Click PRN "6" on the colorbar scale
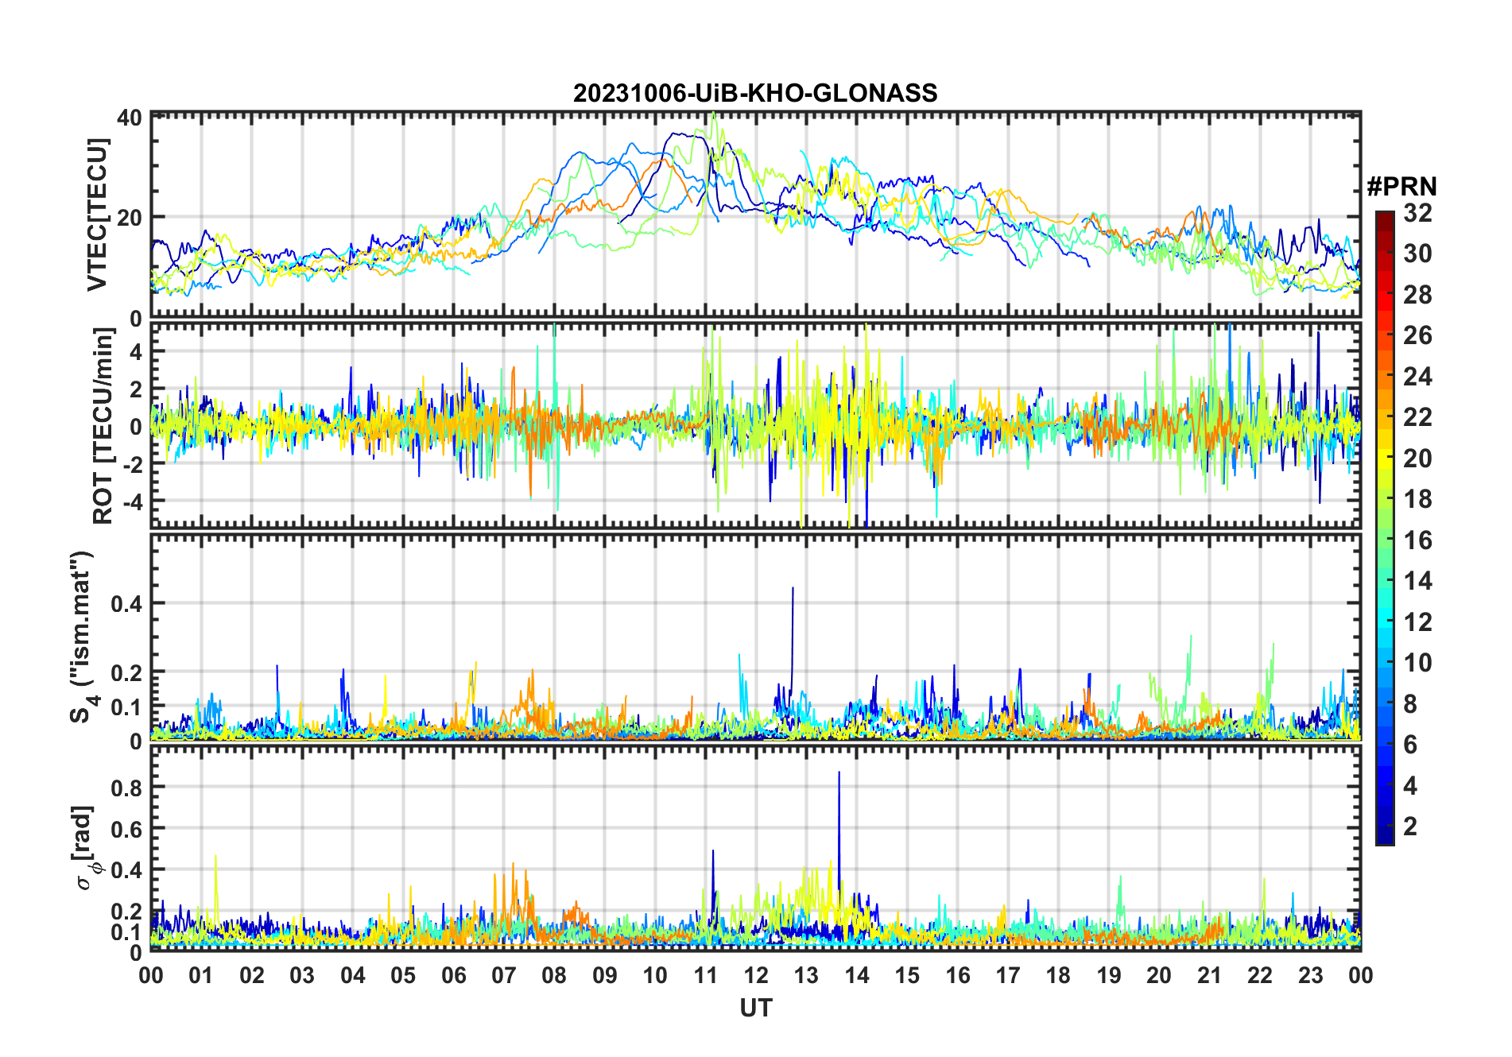This screenshot has height=1057, width=1512. [x=1411, y=745]
